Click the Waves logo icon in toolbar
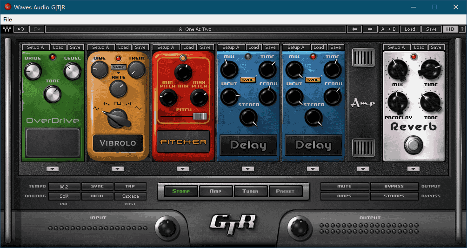467x248 pixels. click(x=7, y=29)
